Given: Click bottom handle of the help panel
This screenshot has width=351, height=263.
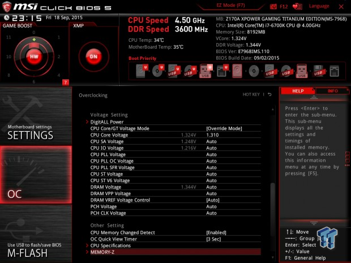Looking at the screenshot, I should (314, 223).
